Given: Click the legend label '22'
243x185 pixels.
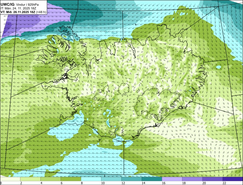Looking at the screenshot, I should click(x=224, y=183).
